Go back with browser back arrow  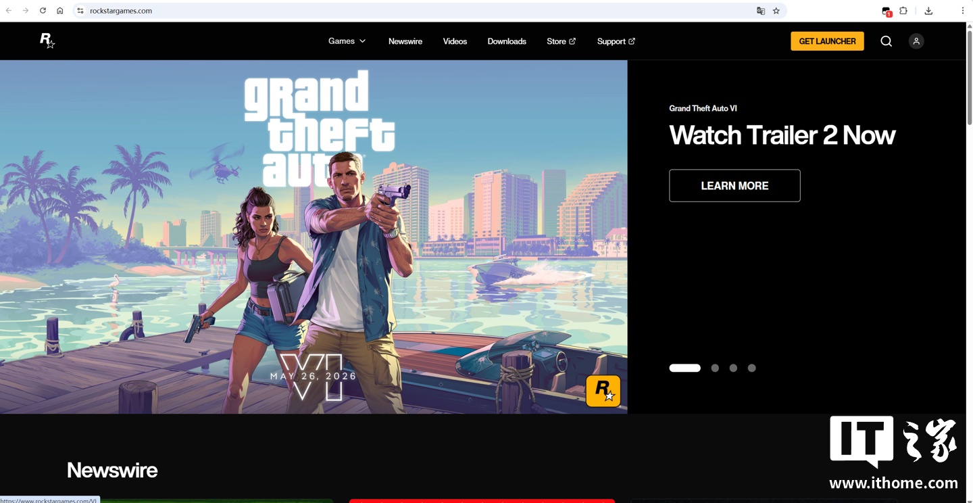(x=9, y=11)
